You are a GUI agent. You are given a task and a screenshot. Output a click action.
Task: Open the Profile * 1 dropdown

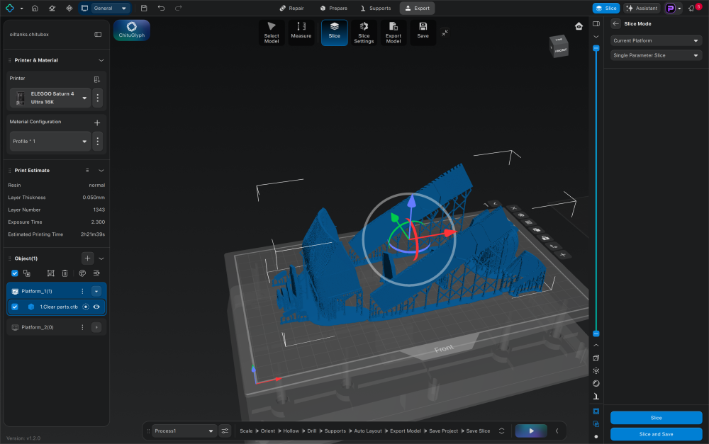tap(50, 142)
